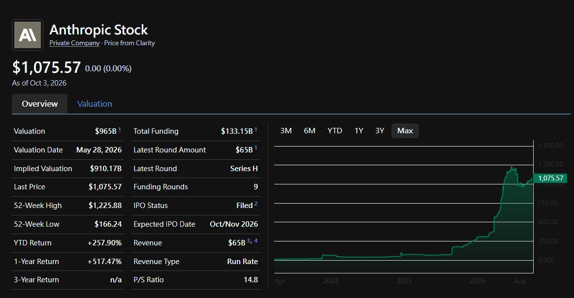574x298 pixels.
Task: Click the "1,500.00" chart axis label
Action: (x=550, y=146)
